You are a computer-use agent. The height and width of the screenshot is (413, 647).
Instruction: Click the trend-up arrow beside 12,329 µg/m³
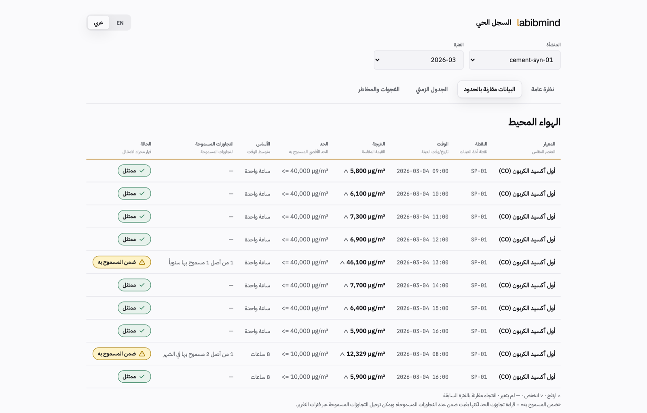(342, 354)
